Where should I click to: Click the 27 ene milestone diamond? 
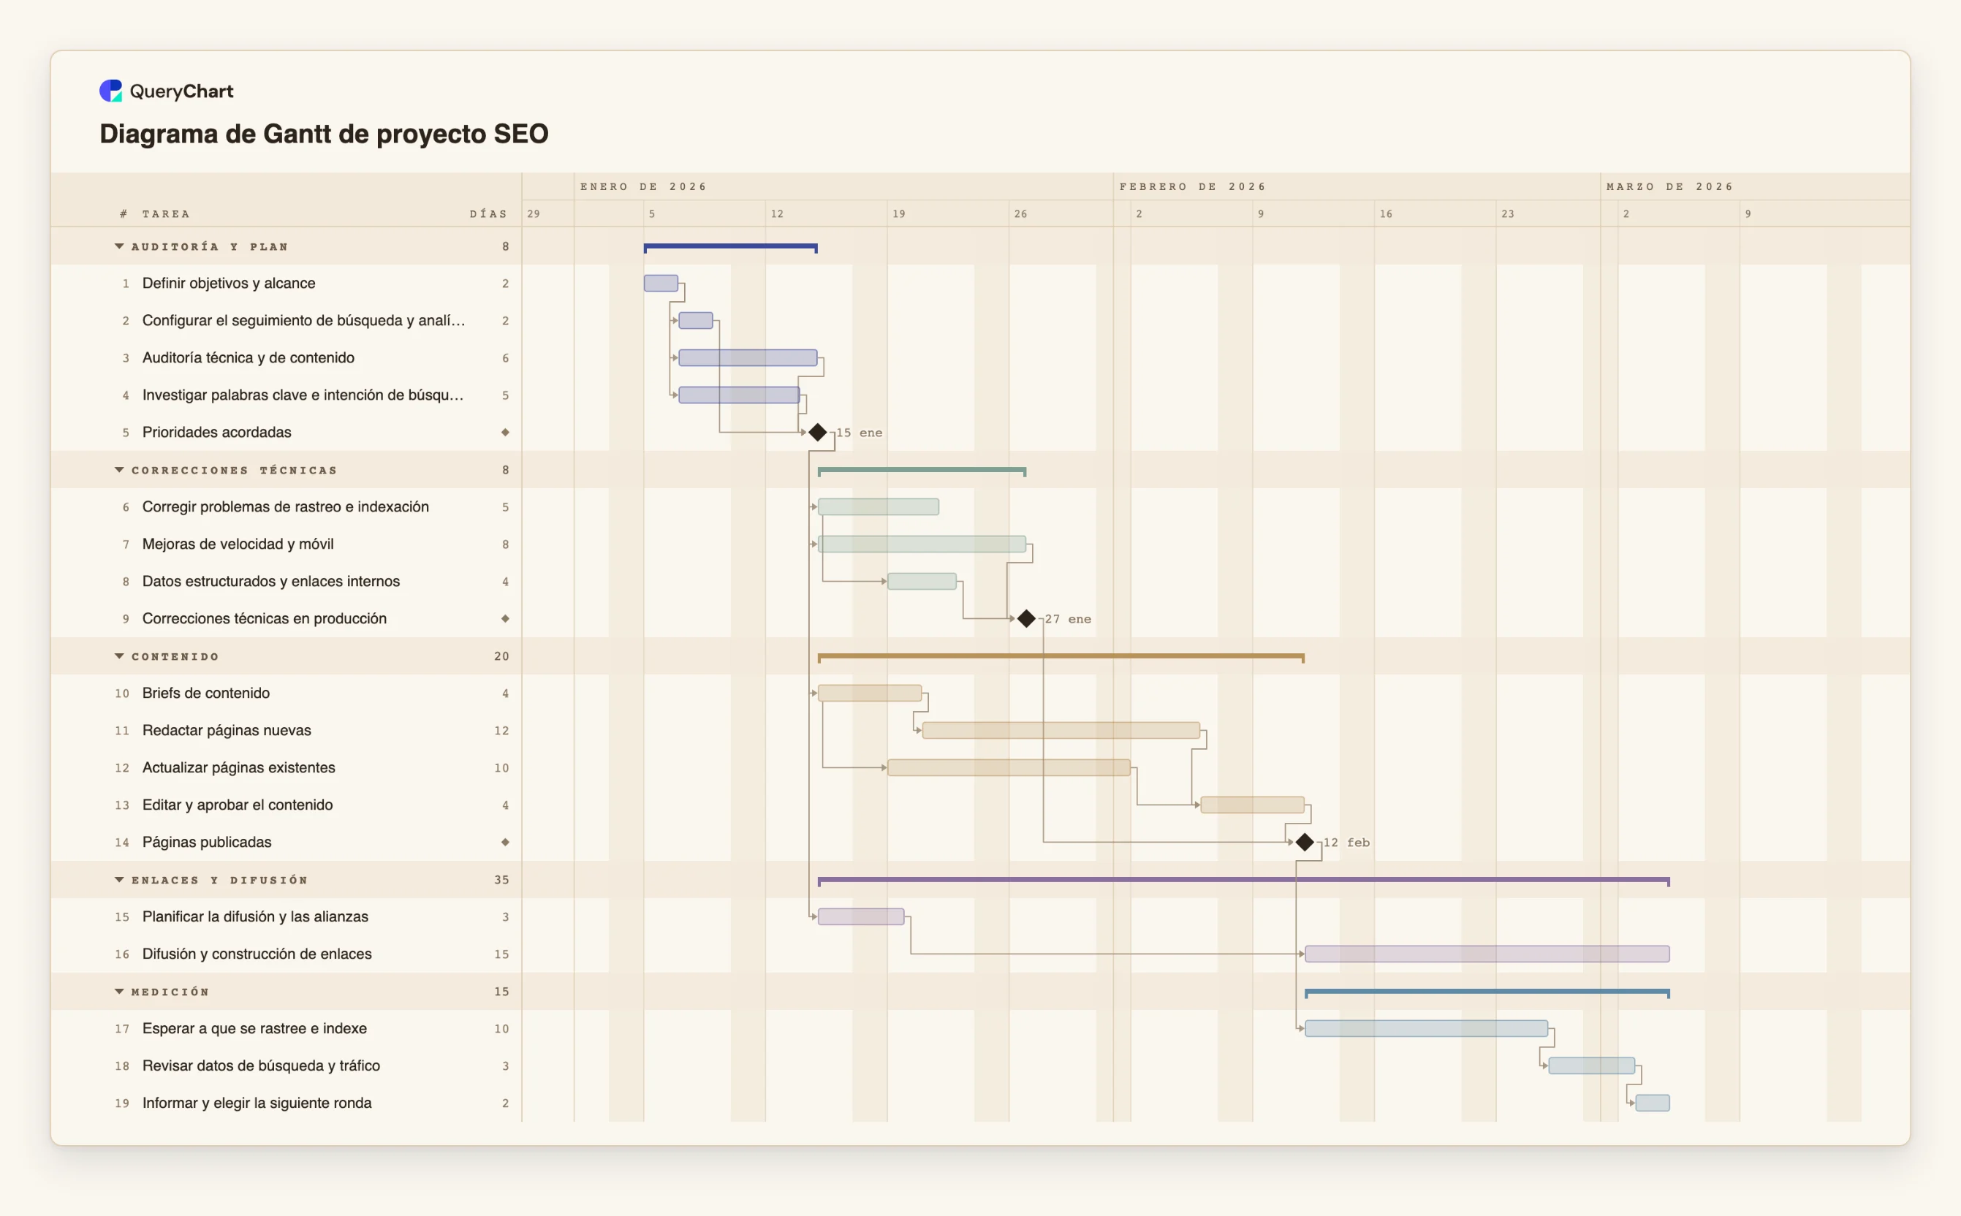tap(1026, 618)
